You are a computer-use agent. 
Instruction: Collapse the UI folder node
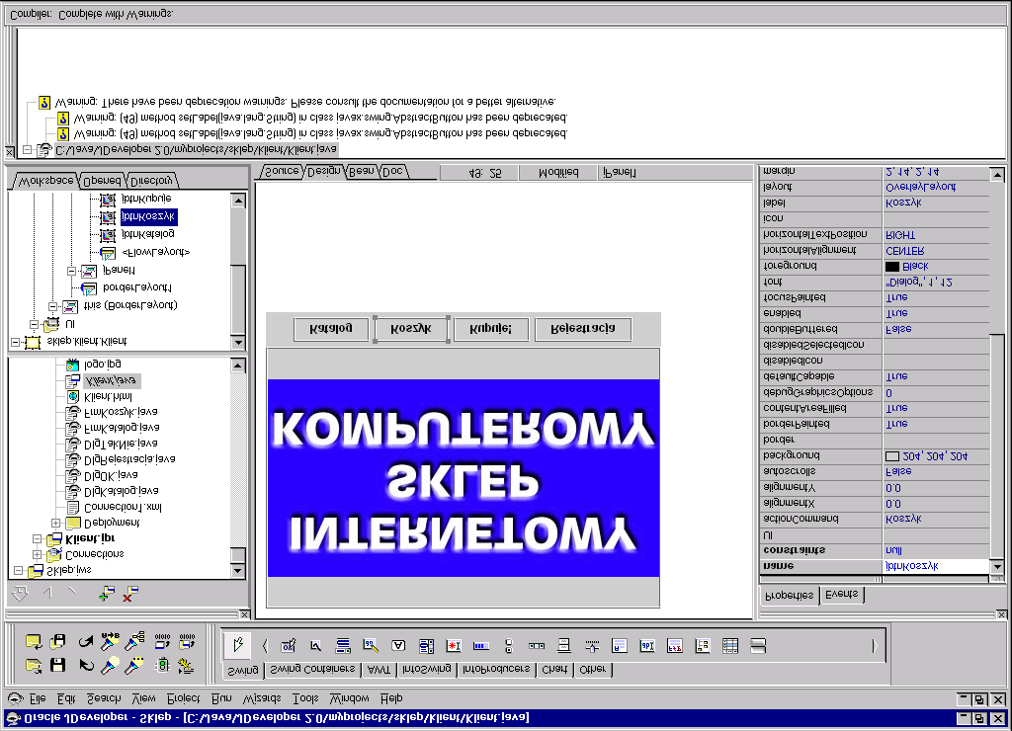tap(34, 324)
